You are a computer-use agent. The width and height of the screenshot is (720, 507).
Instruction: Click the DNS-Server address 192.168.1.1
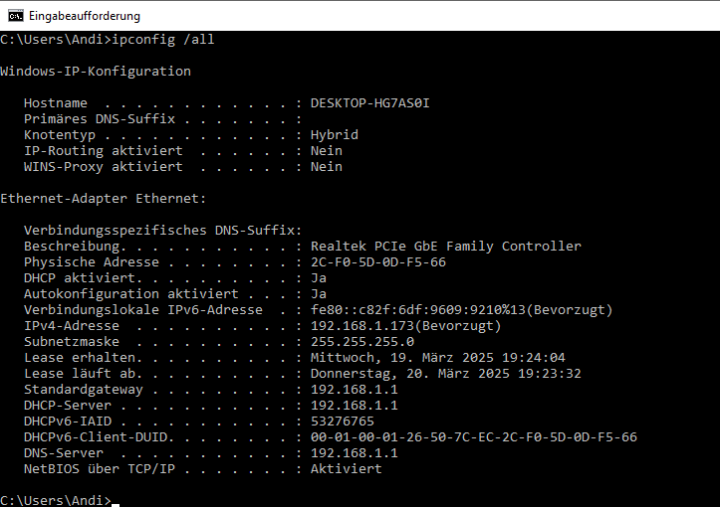tap(355, 453)
